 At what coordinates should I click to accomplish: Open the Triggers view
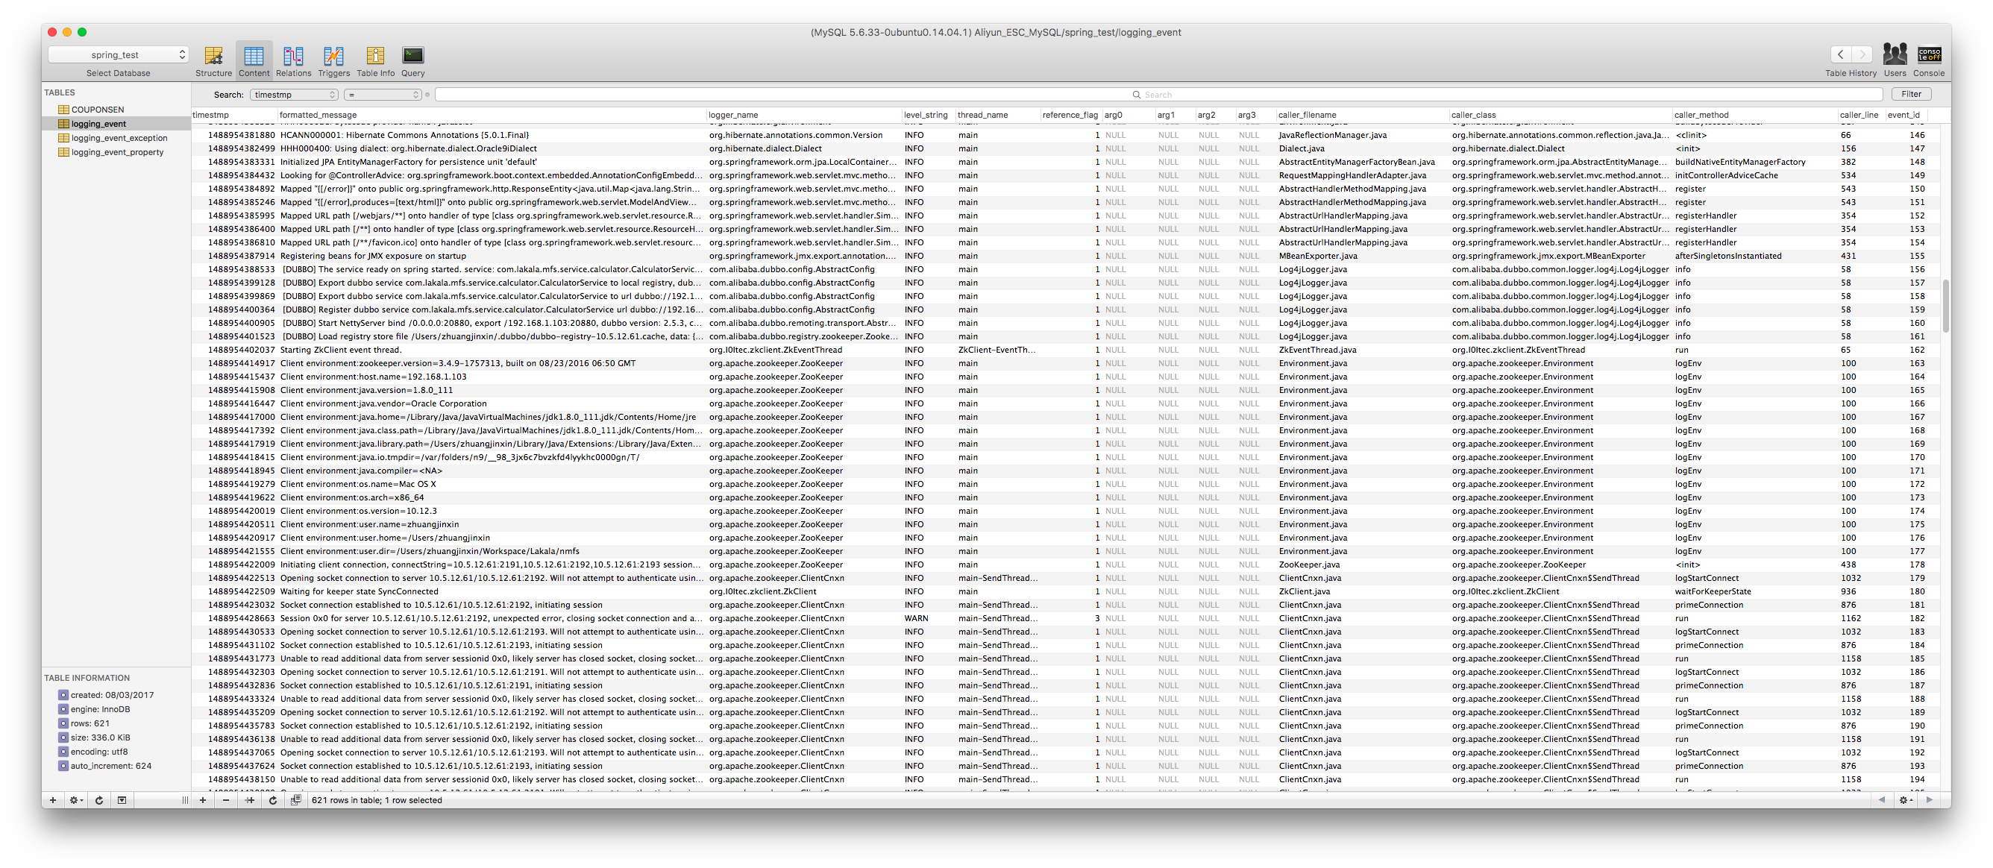(x=333, y=57)
